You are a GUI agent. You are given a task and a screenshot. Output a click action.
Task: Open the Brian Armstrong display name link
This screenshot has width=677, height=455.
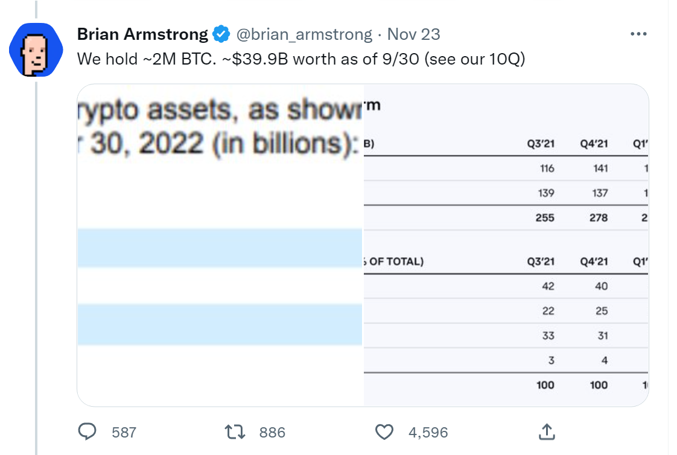[142, 34]
